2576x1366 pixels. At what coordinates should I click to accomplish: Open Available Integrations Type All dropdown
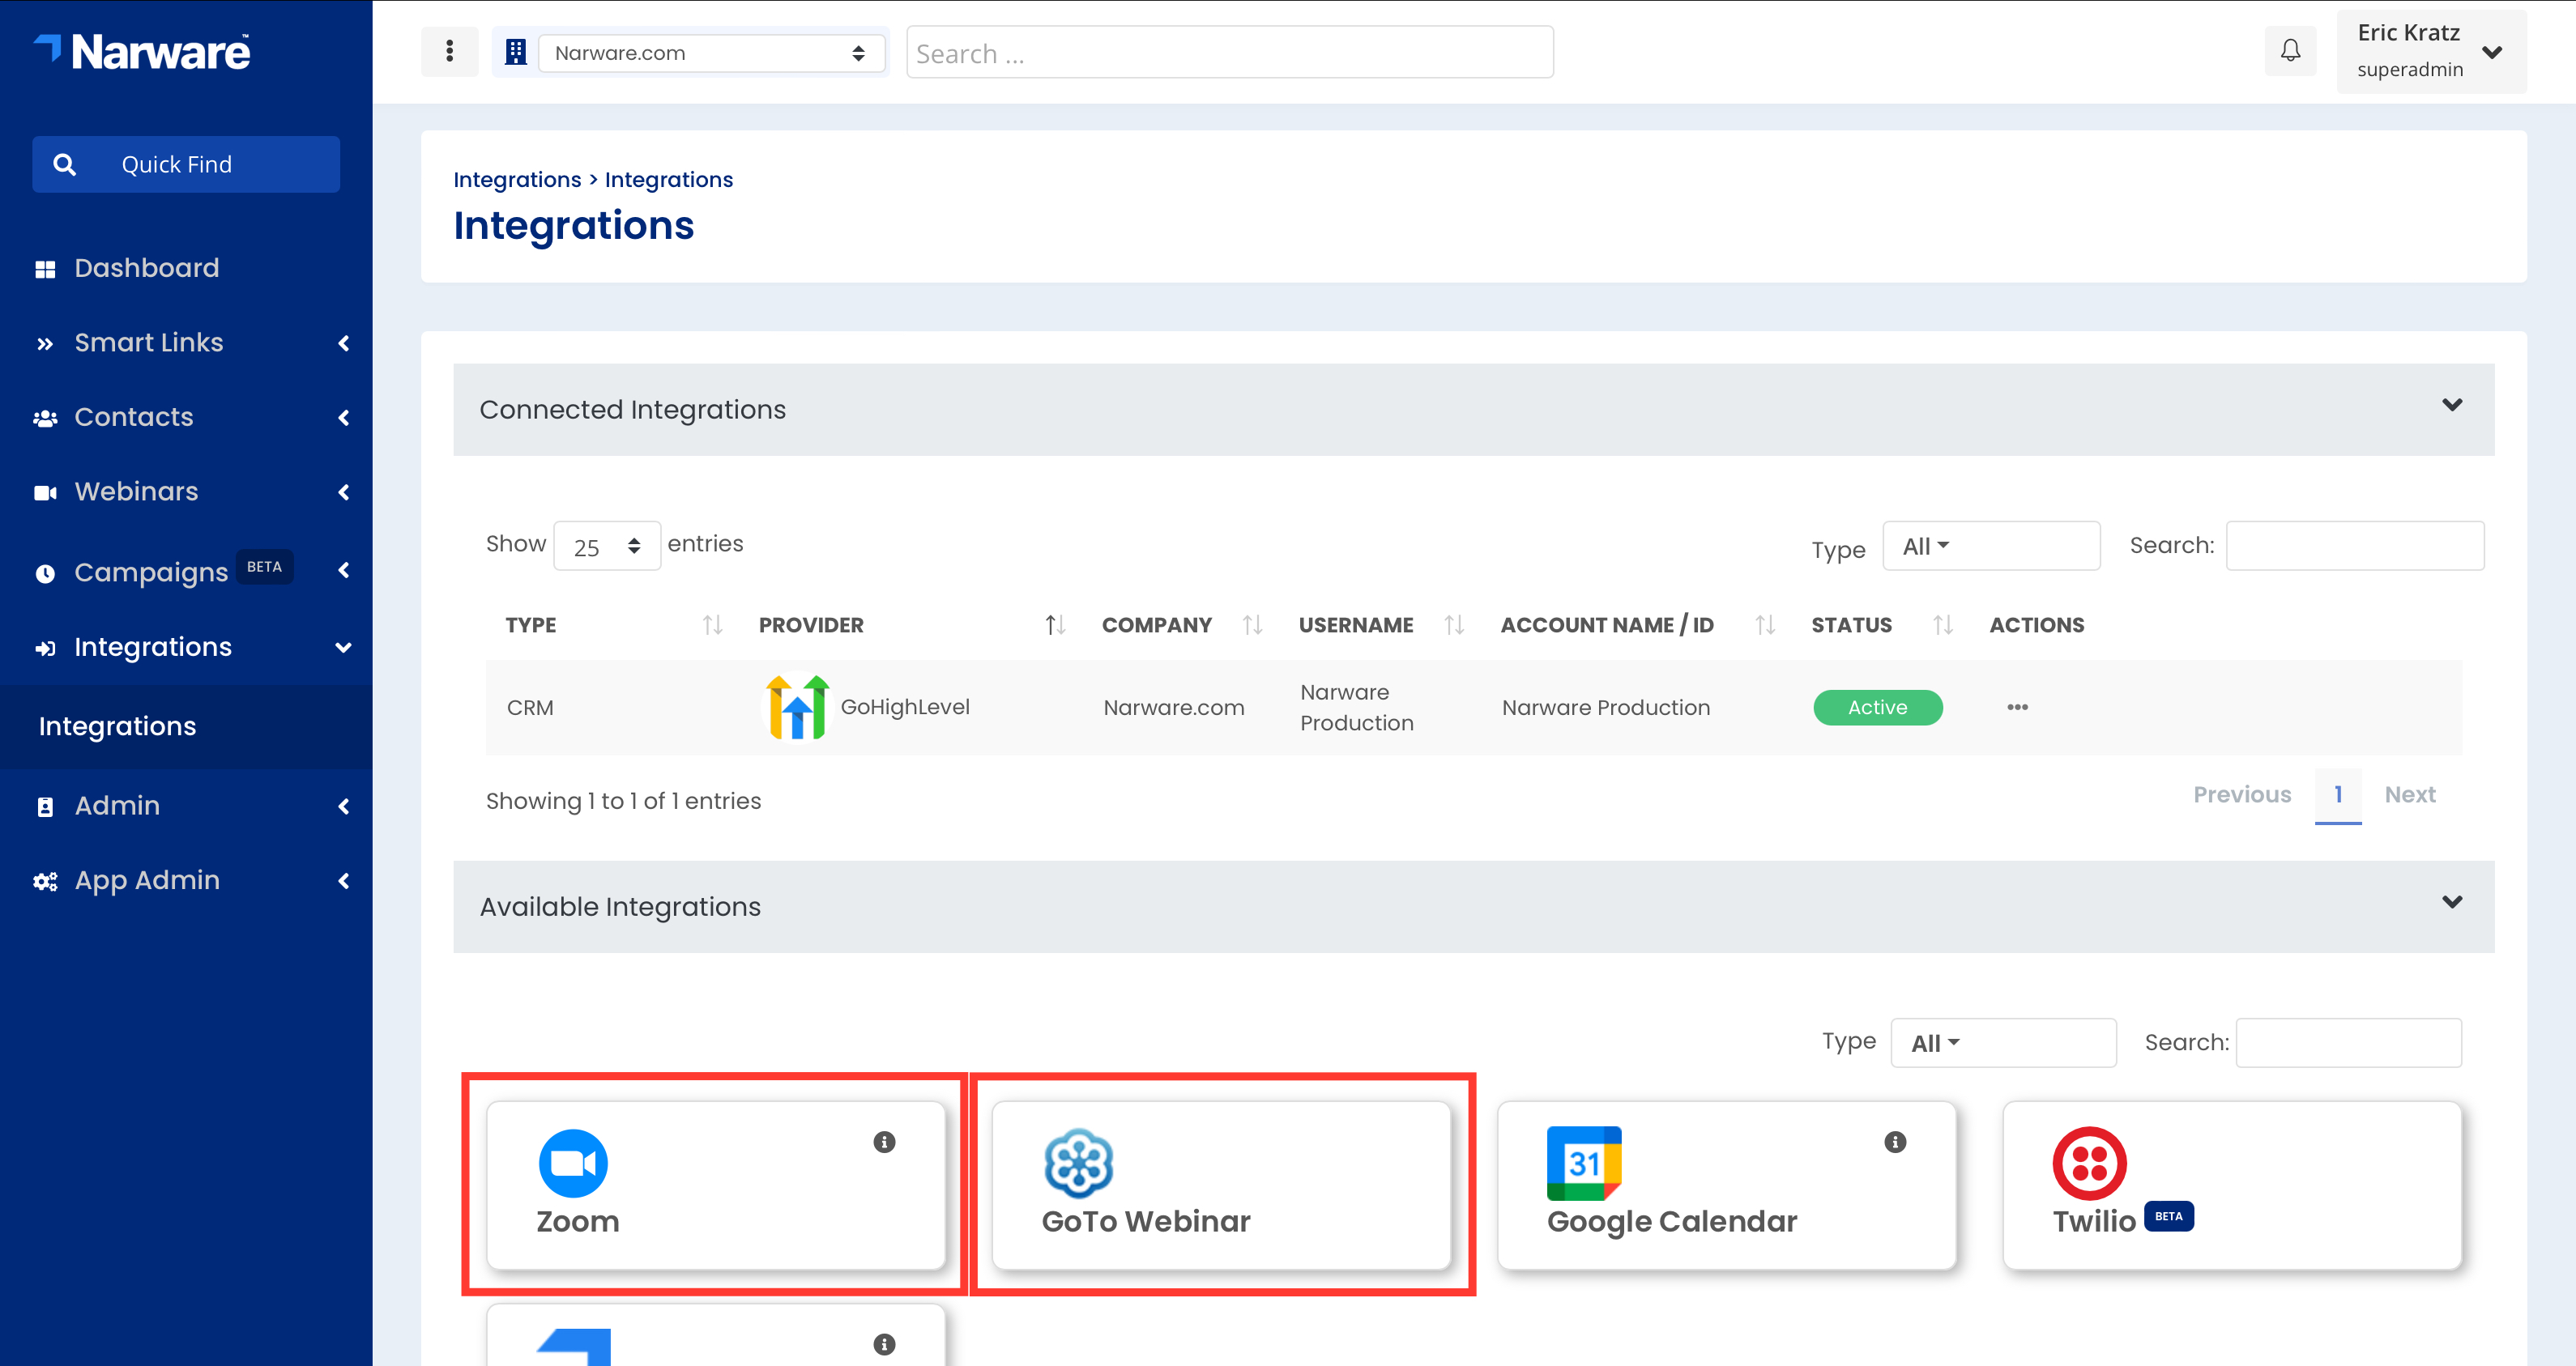point(2003,1042)
